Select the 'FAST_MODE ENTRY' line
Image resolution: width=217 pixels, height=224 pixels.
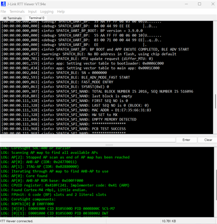57,82
